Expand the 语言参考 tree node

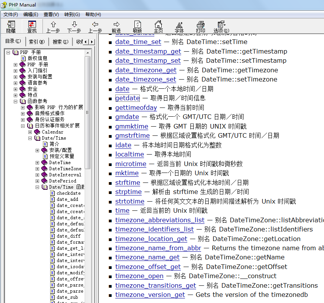pos(15,83)
